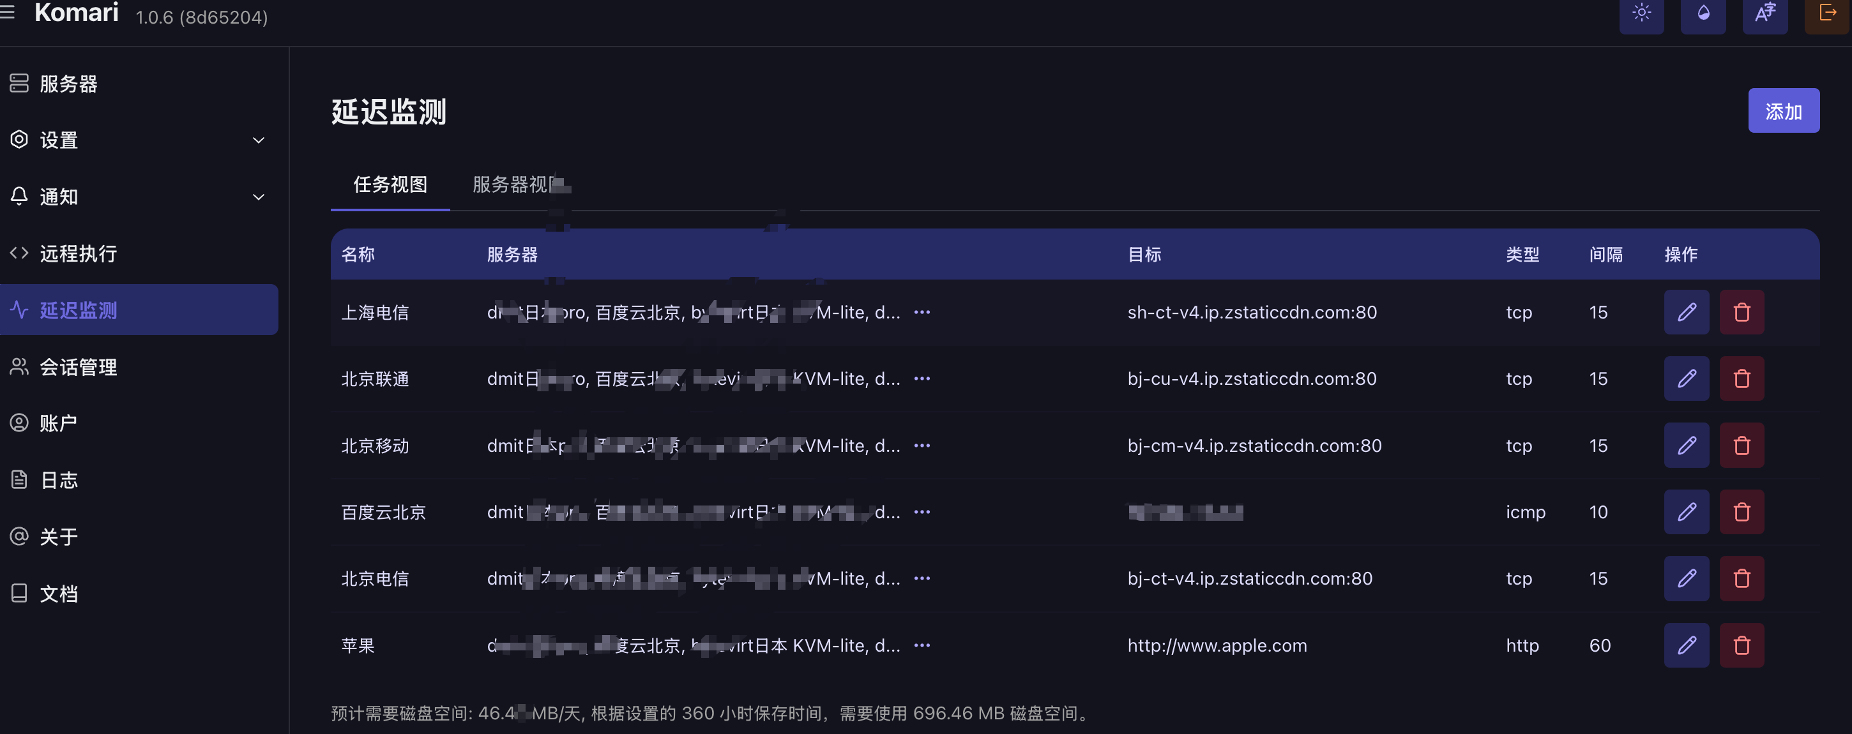This screenshot has width=1852, height=734.
Task: Open 远程执行 in the sidebar
Action: (78, 253)
